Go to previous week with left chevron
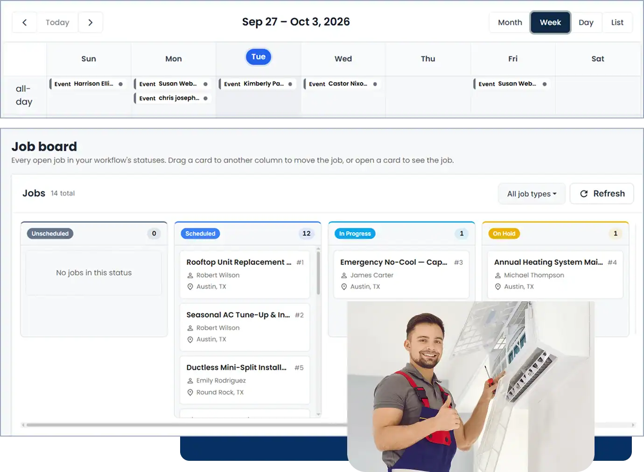This screenshot has height=472, width=644. pyautogui.click(x=24, y=22)
